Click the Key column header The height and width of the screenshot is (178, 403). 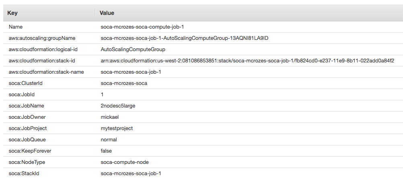click(x=12, y=13)
